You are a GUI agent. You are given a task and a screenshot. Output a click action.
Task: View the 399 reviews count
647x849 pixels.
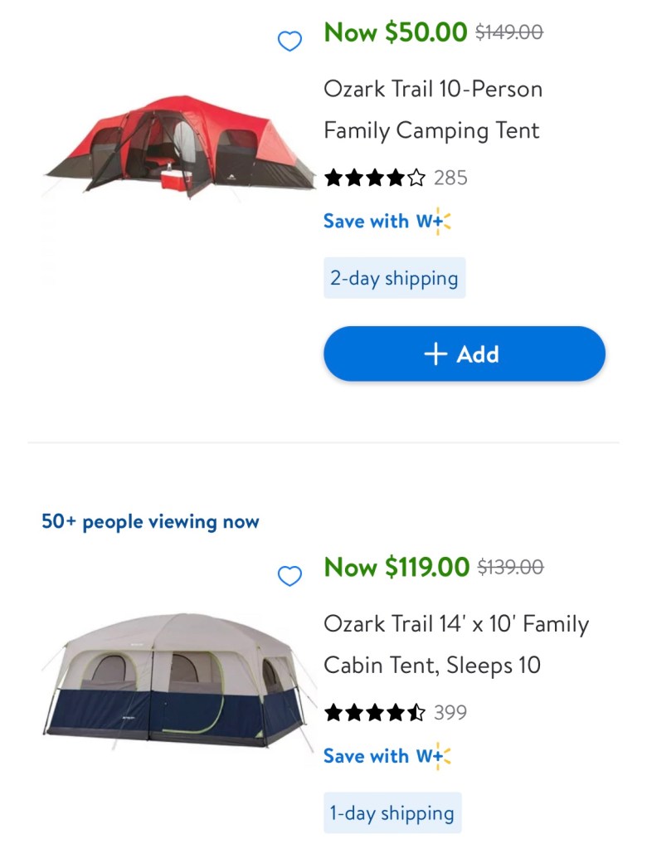click(x=450, y=712)
